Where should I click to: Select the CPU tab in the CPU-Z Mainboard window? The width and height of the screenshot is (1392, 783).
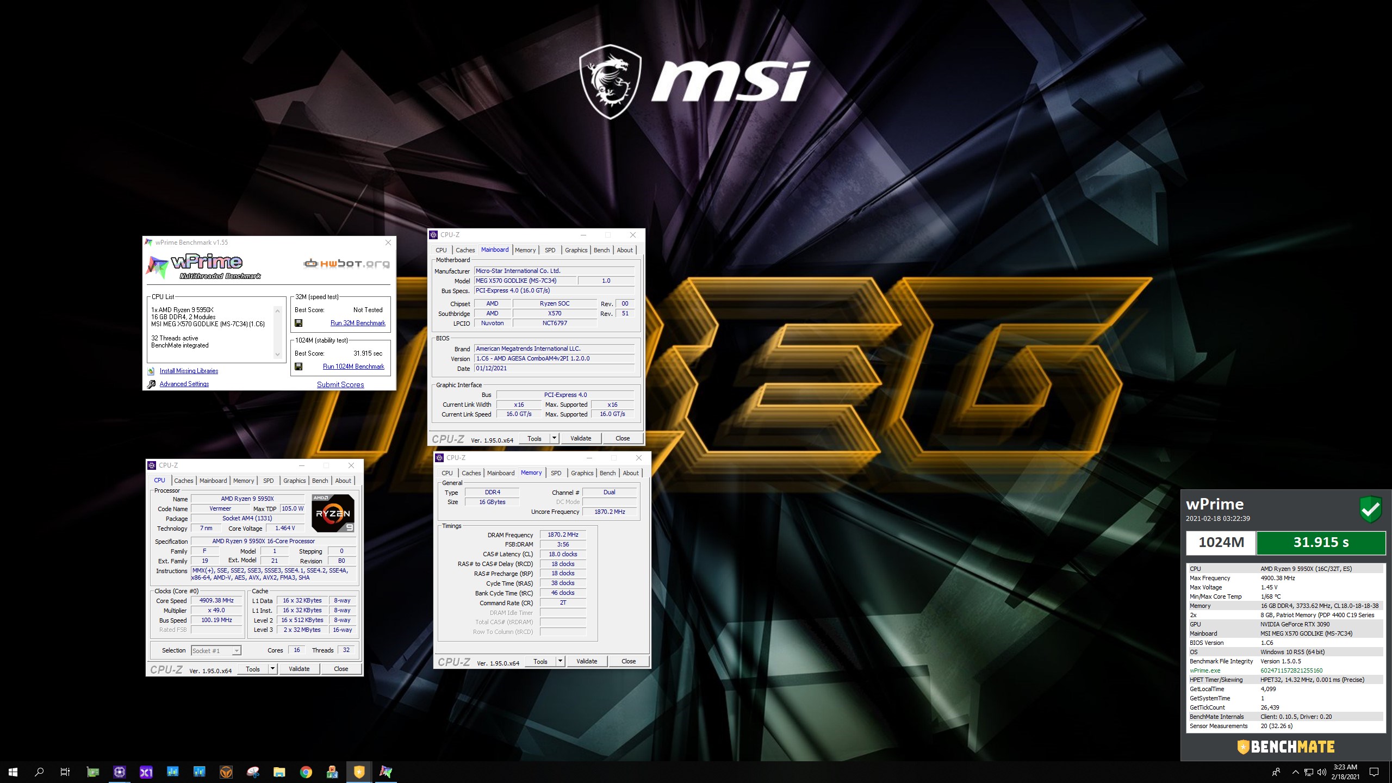point(442,250)
